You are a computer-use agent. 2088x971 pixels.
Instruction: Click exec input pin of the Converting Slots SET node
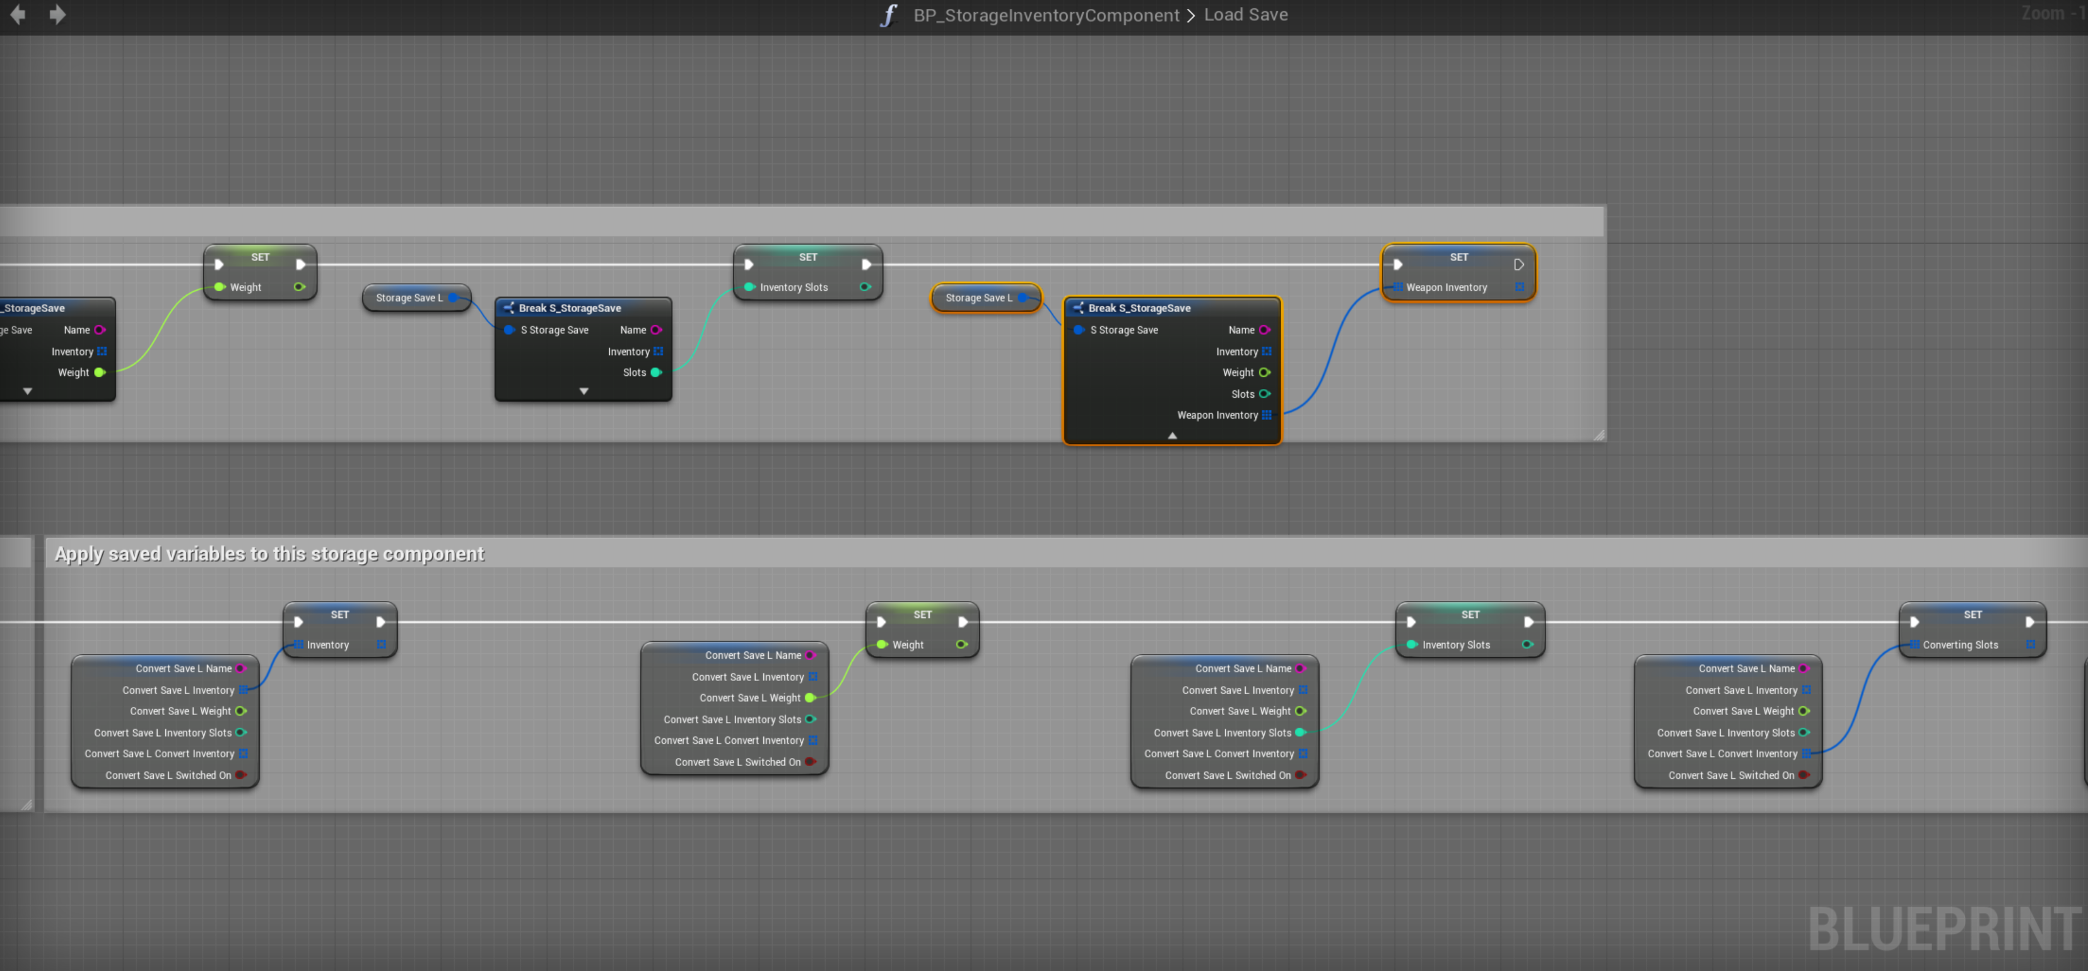[1915, 623]
